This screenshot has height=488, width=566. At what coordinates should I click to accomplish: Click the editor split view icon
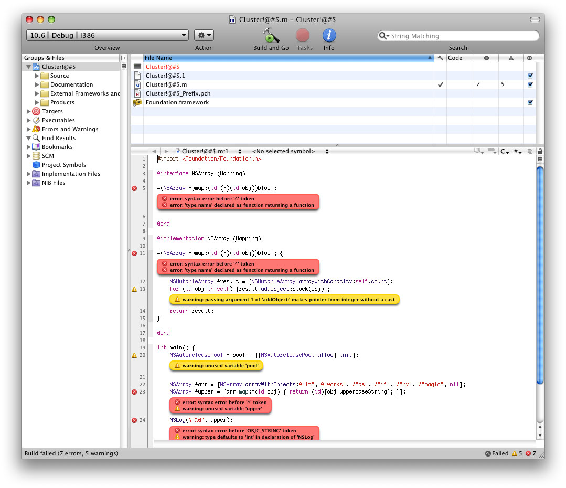[x=540, y=160]
